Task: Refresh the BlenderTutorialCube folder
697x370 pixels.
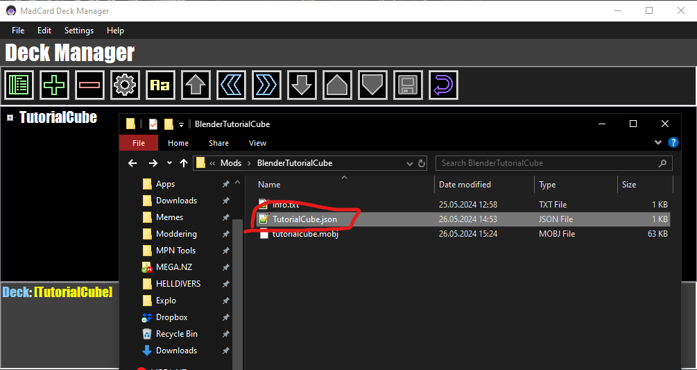Action: point(422,163)
